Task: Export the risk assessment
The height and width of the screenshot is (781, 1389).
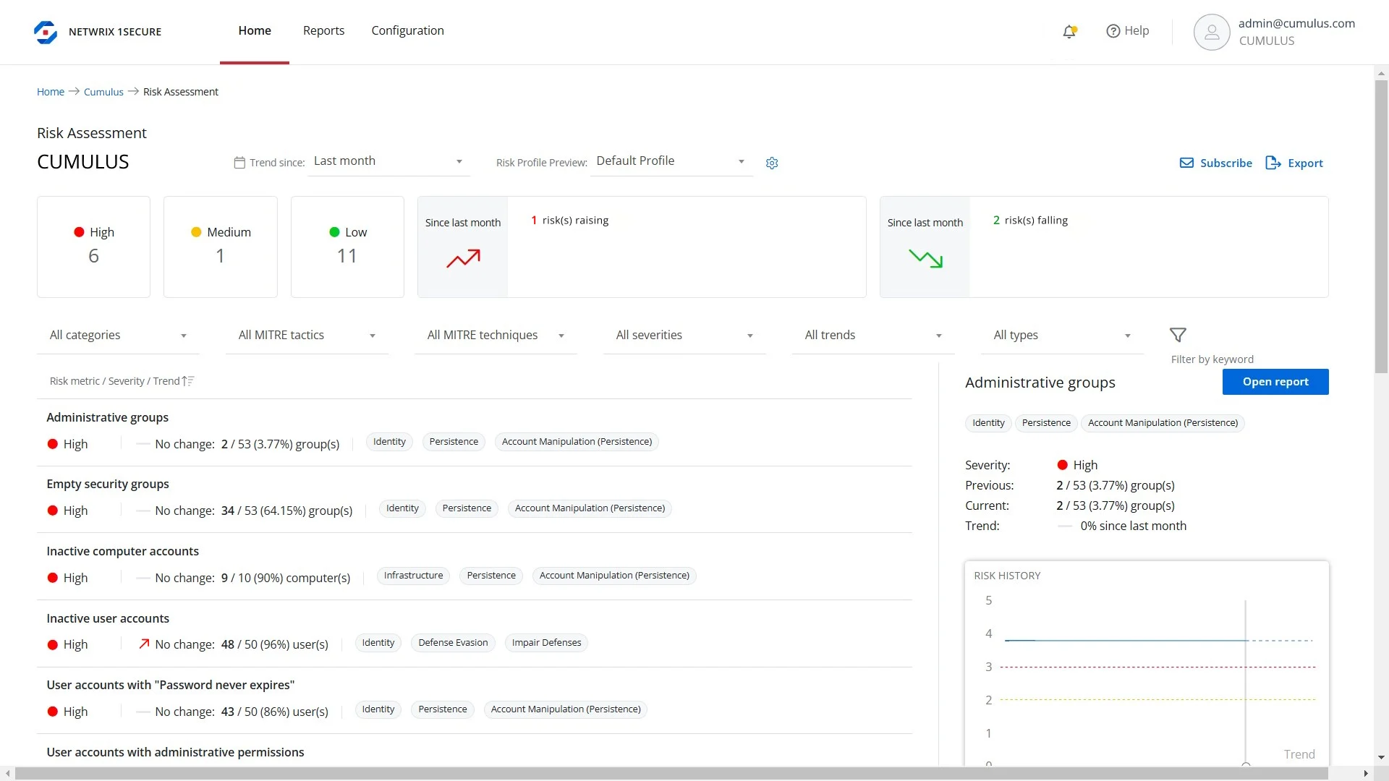Action: coord(1294,163)
